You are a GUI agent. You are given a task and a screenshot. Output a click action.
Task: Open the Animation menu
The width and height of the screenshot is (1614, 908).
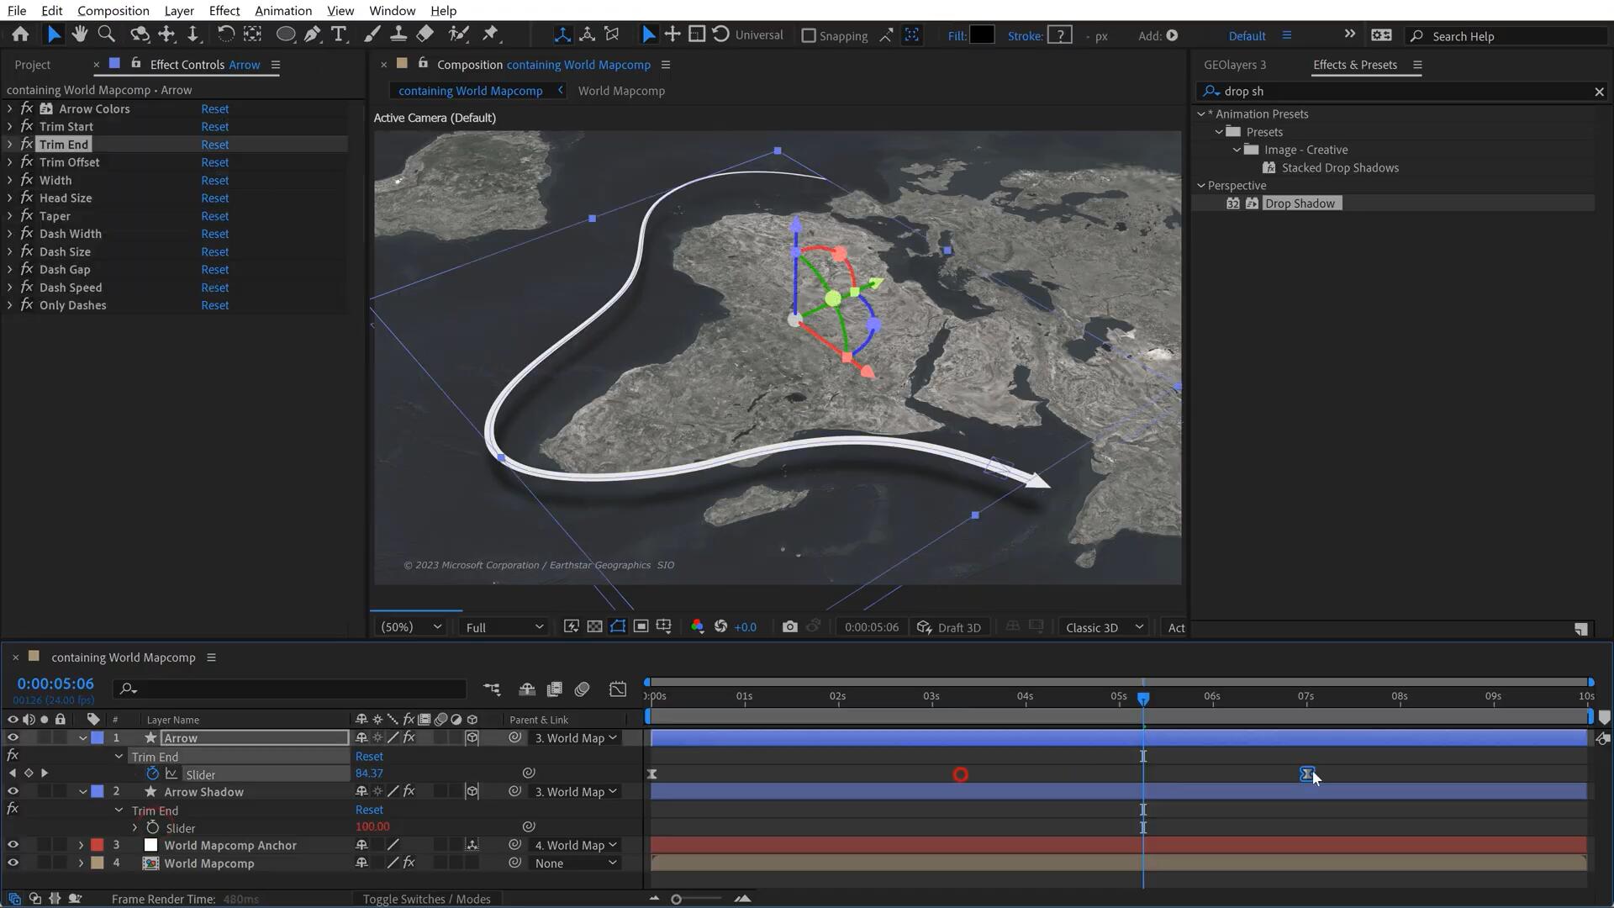(282, 11)
